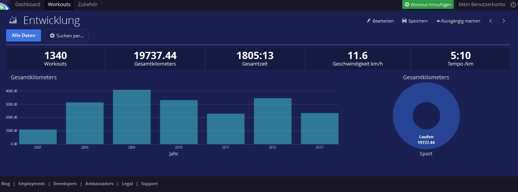This screenshot has width=518, height=192.
Task: Click the pencil Bearbeiten icon
Action: point(368,21)
